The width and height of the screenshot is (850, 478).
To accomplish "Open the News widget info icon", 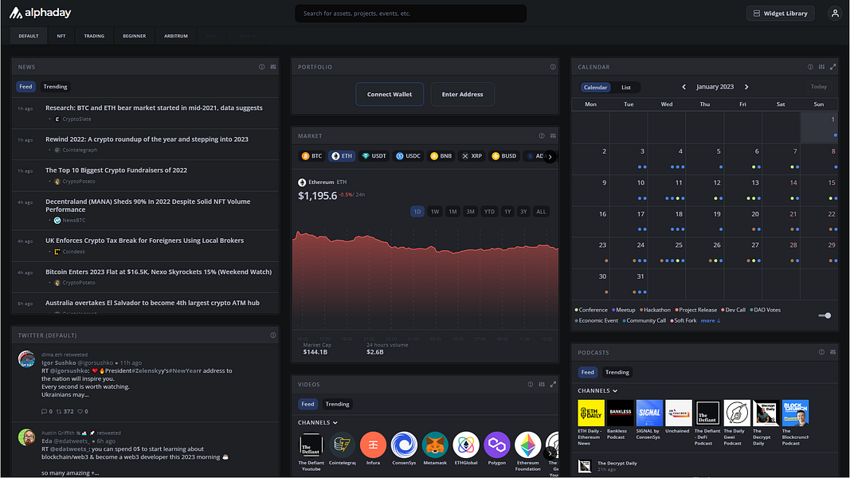I will coord(262,67).
